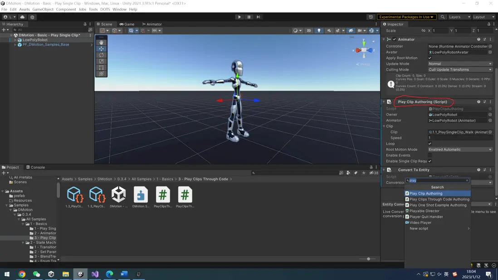Image resolution: width=498 pixels, height=280 pixels.
Task: Click the Pause button in the toolbar
Action: click(249, 17)
